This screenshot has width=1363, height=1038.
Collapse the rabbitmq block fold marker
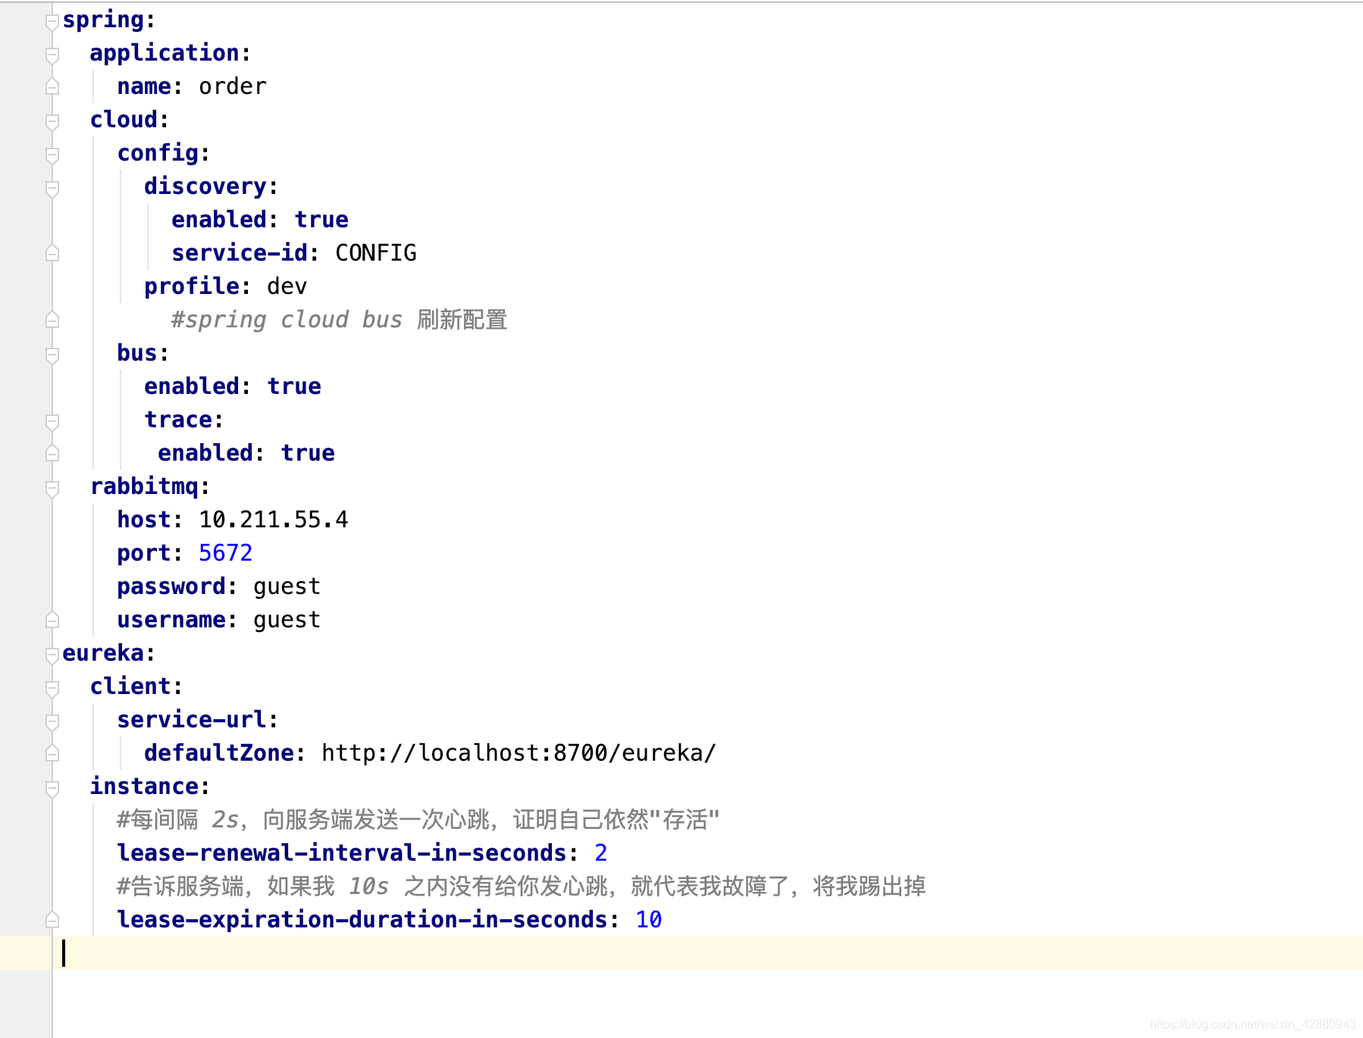[x=52, y=488]
